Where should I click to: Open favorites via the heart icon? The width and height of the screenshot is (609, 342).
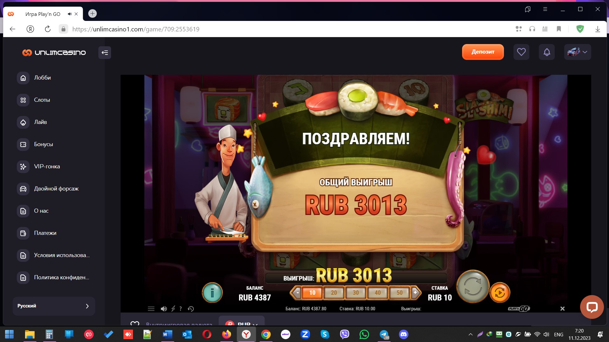[521, 52]
